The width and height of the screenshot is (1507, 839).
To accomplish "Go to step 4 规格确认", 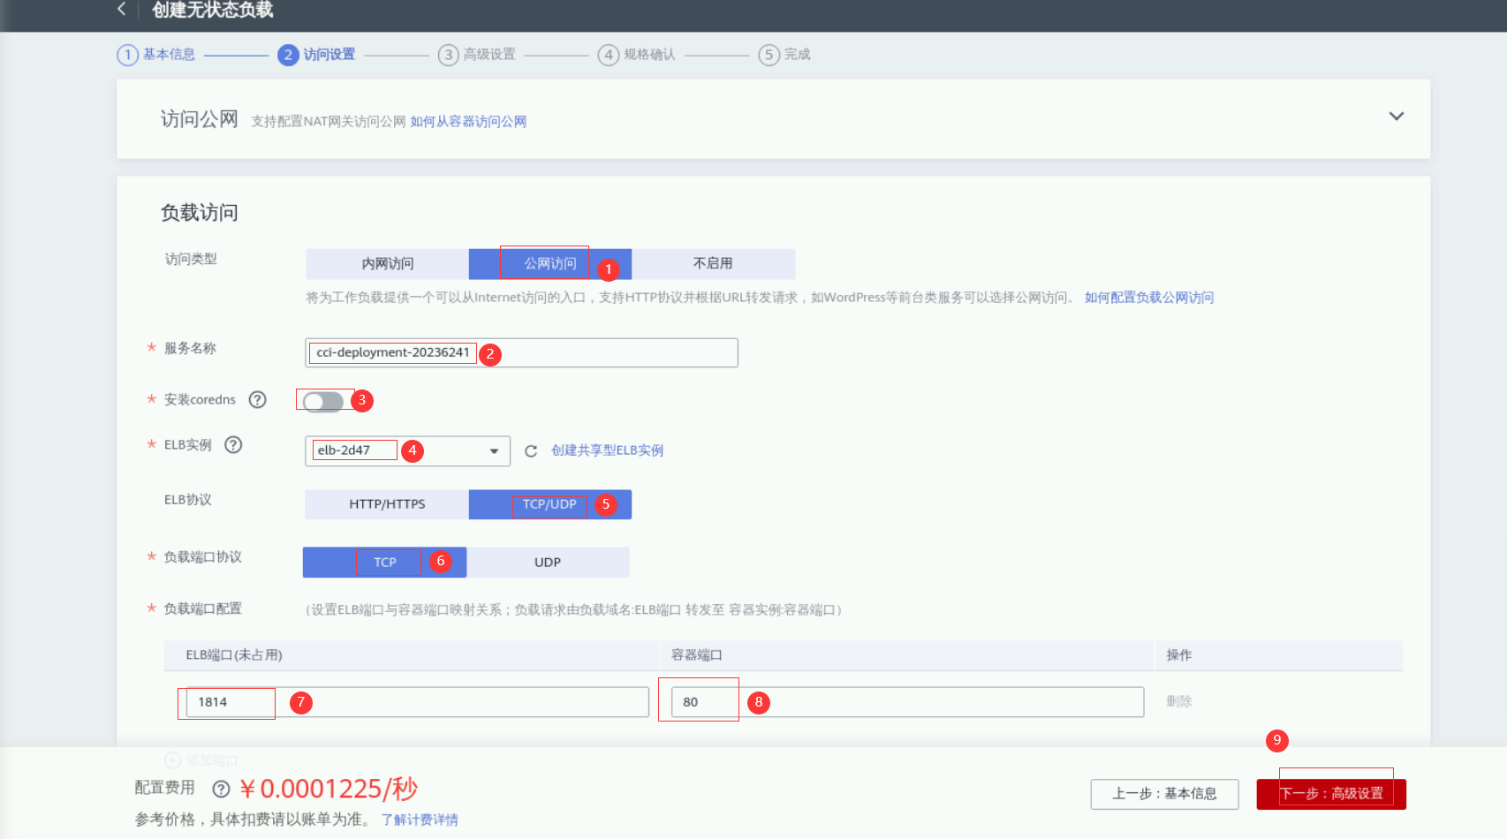I will pyautogui.click(x=637, y=55).
